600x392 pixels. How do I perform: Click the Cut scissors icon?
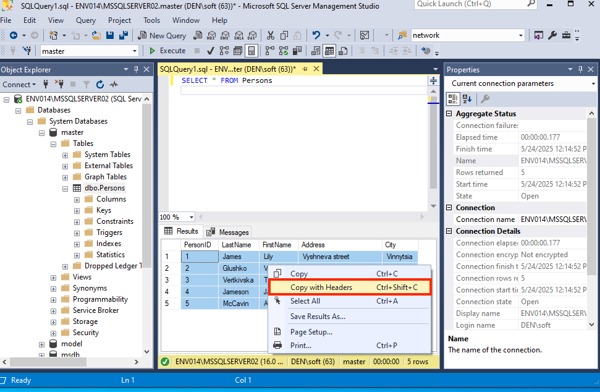click(x=271, y=35)
